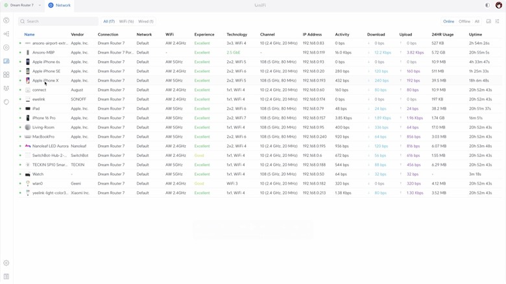Image resolution: width=506 pixels, height=284 pixels.
Task: Click the 12.2 Kbps download value
Action: [383, 53]
